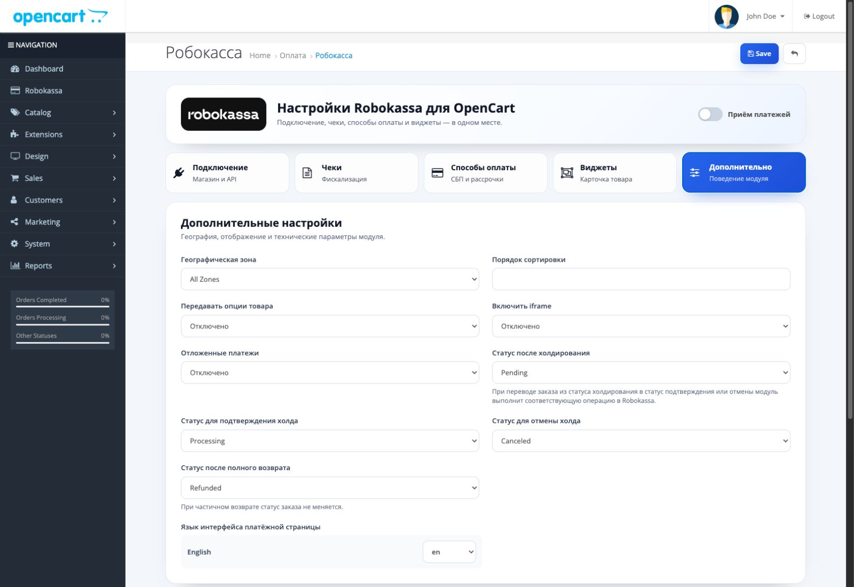Open the English language code dropdown
Image resolution: width=854 pixels, height=587 pixels.
point(449,552)
